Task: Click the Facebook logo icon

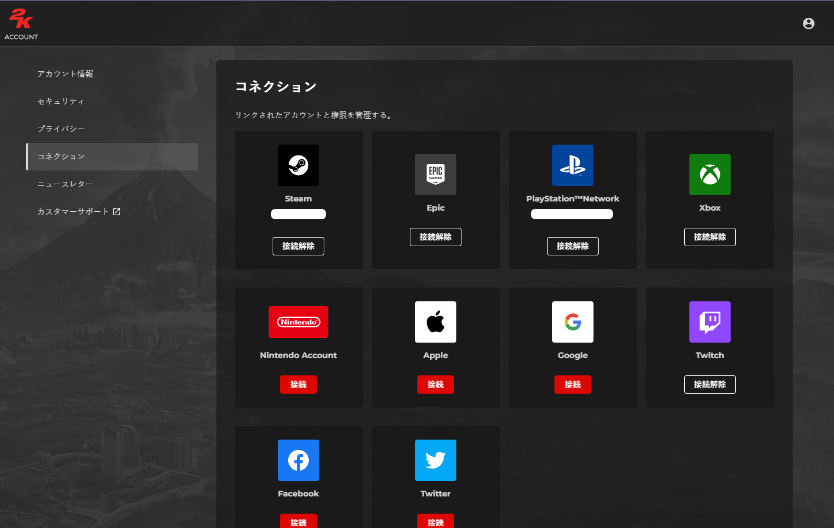Action: tap(298, 460)
